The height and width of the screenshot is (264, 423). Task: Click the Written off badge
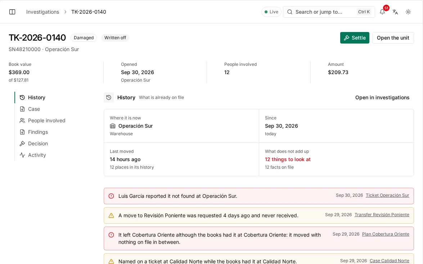coord(115,38)
